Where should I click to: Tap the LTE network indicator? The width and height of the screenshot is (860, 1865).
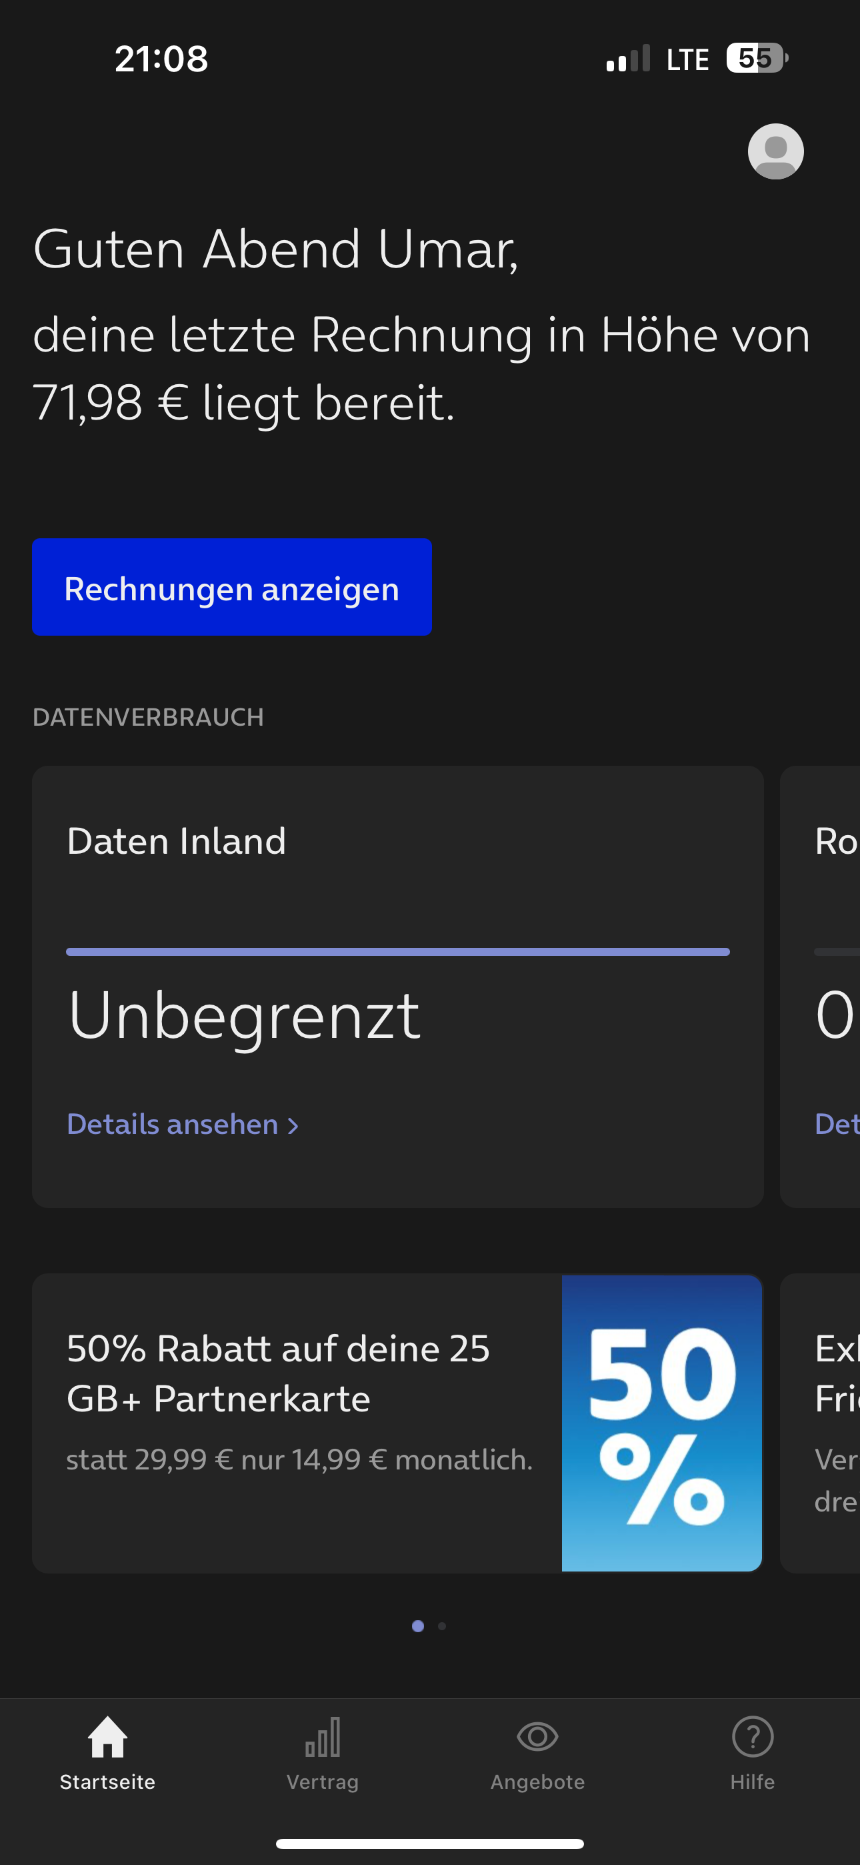pos(687,59)
